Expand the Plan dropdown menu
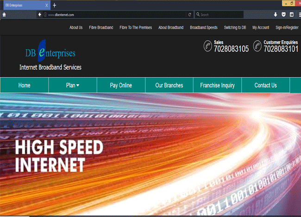The height and width of the screenshot is (217, 301). pyautogui.click(x=73, y=85)
